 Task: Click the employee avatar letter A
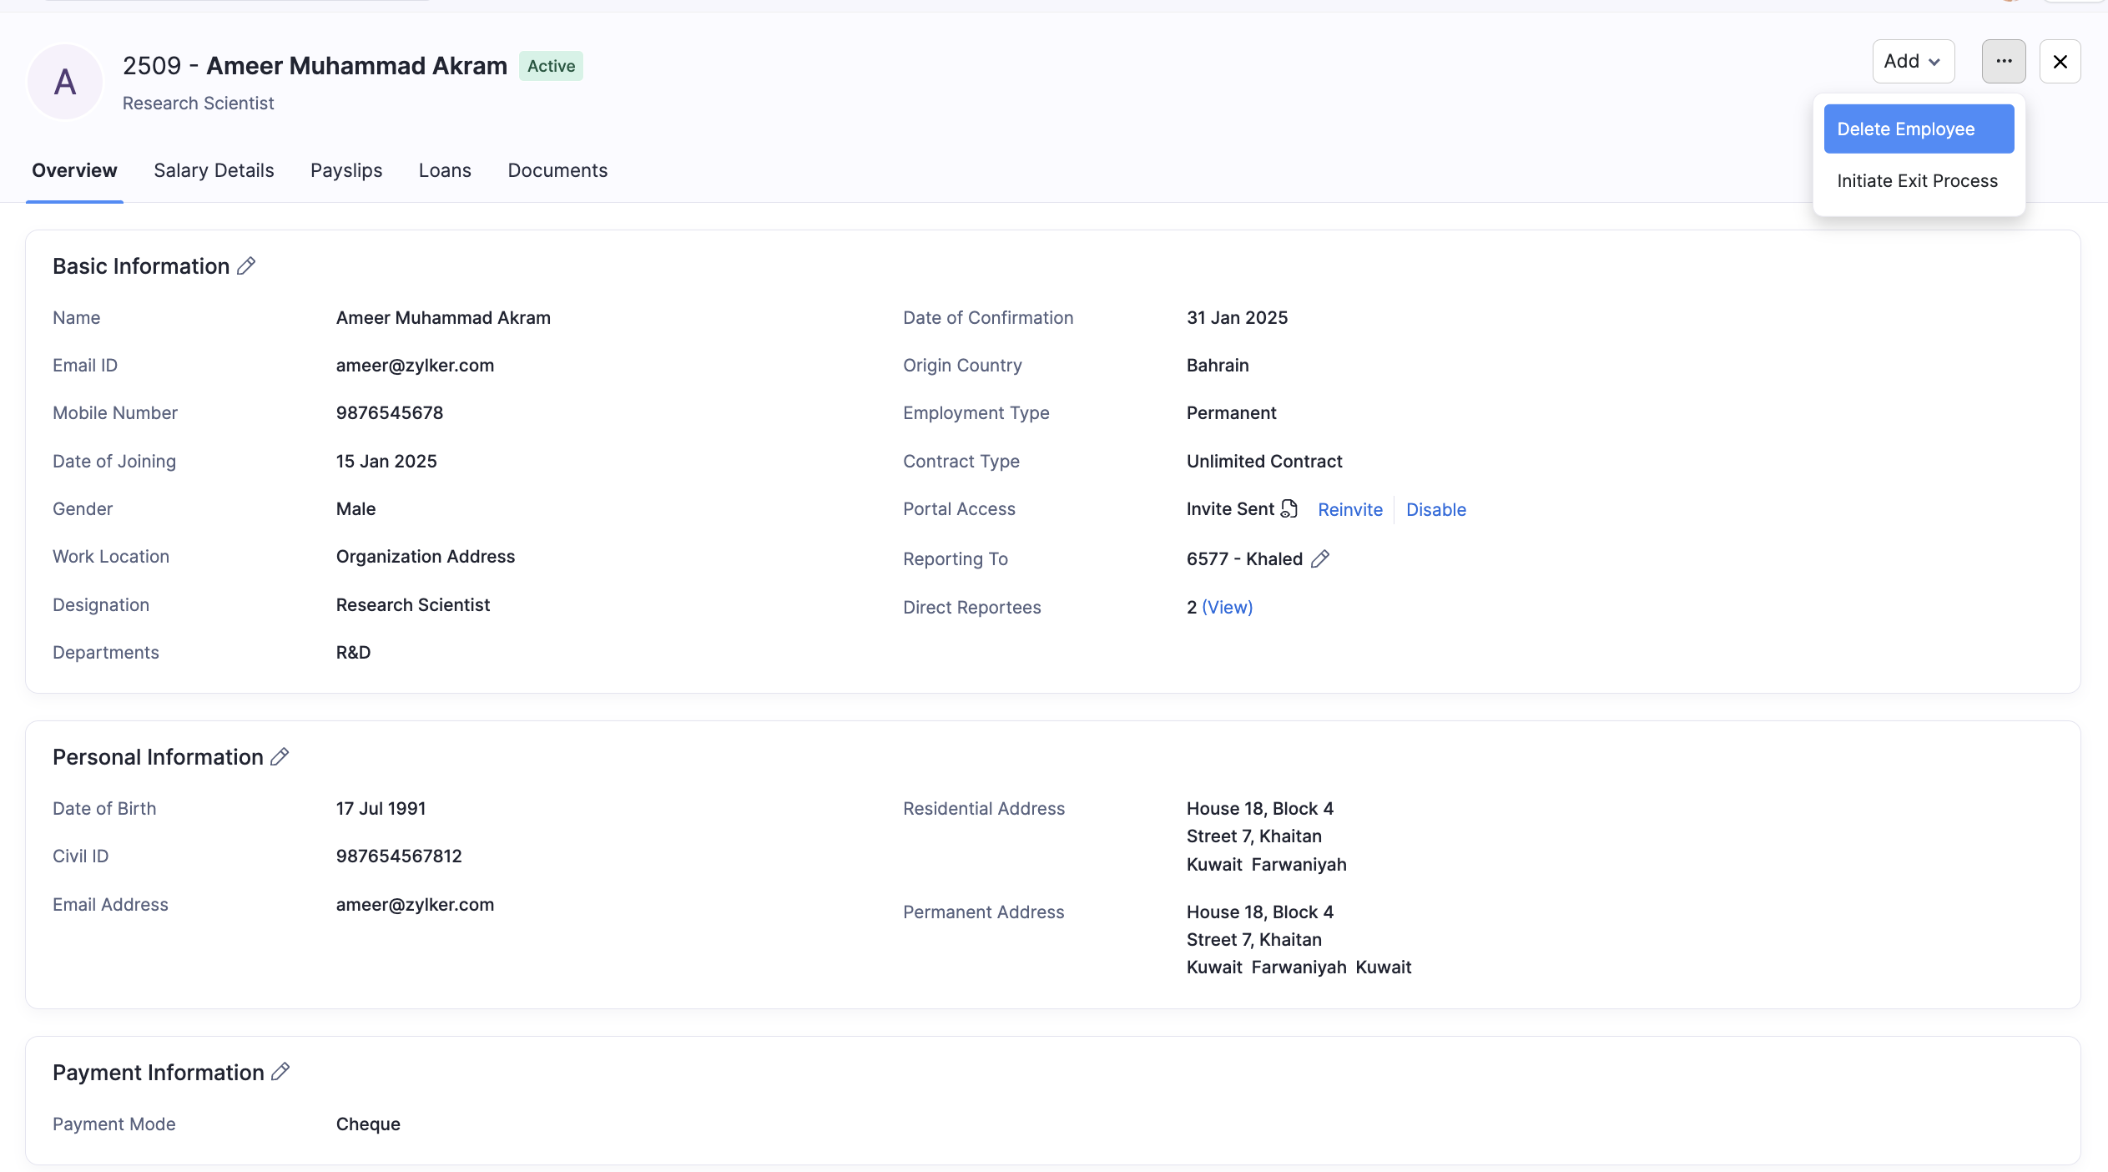(65, 82)
